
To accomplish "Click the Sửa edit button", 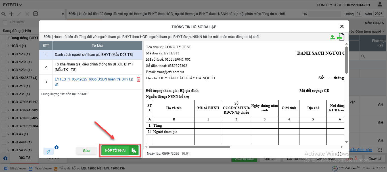I will (x=87, y=151).
